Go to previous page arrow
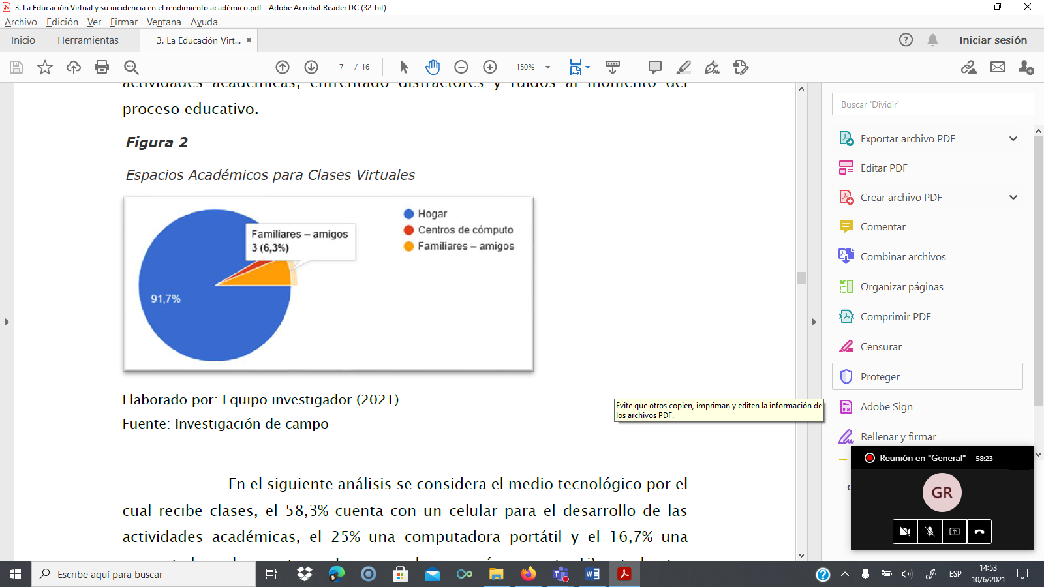 (283, 67)
